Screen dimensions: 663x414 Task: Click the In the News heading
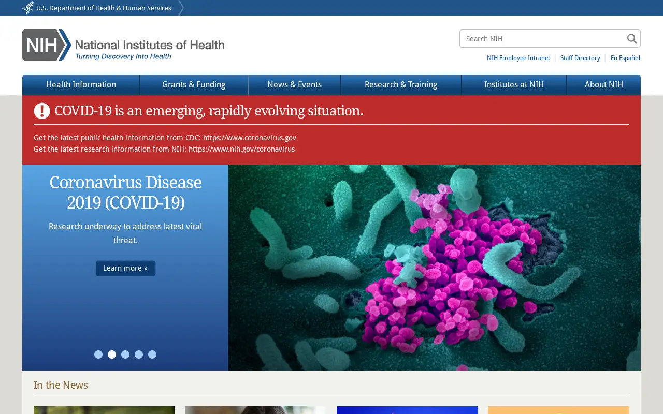tap(61, 385)
